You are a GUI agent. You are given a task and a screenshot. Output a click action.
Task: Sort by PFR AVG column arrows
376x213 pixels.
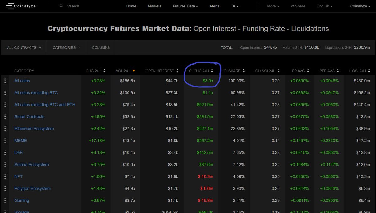[338, 71]
